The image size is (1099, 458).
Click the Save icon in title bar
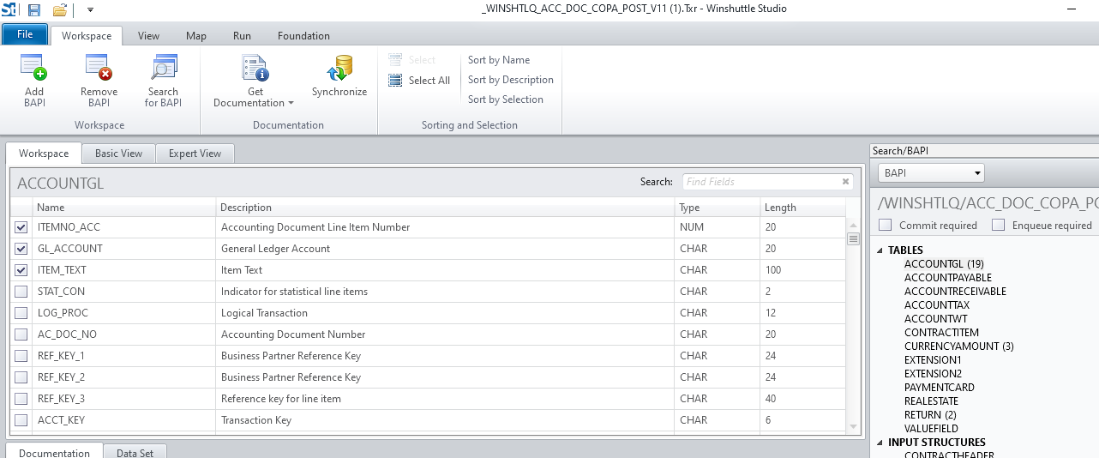(x=34, y=10)
